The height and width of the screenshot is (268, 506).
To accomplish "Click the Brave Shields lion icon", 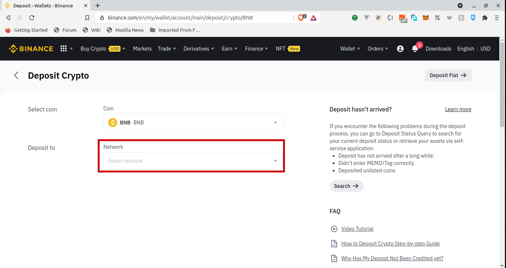I will 301,18.
